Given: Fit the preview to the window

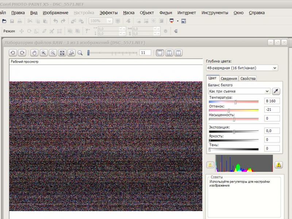Looking at the screenshot, I should 62,53.
